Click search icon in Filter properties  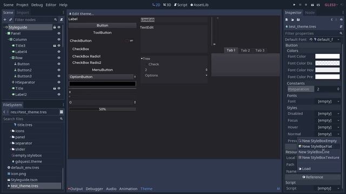[341, 33]
